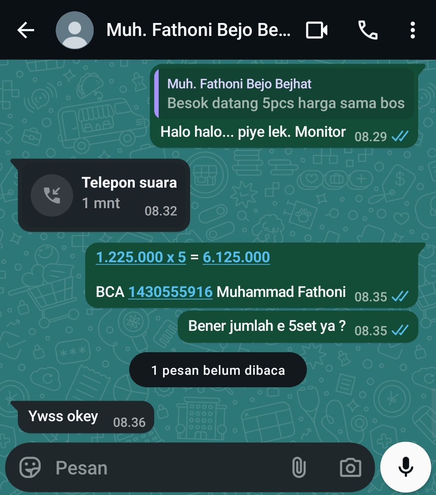Tap the paperclip attachment icon
436x495 pixels.
pos(299,468)
